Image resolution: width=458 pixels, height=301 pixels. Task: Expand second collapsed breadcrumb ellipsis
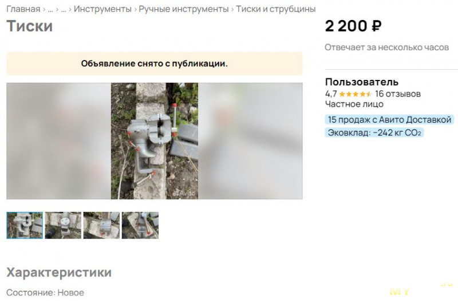point(64,10)
